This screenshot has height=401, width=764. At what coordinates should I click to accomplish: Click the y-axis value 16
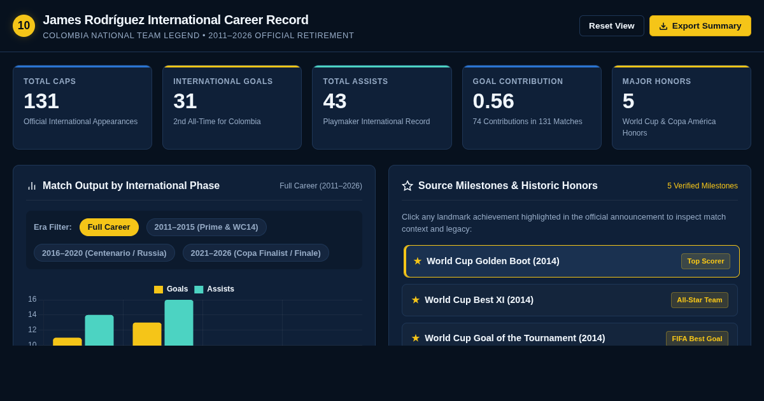coord(32,299)
